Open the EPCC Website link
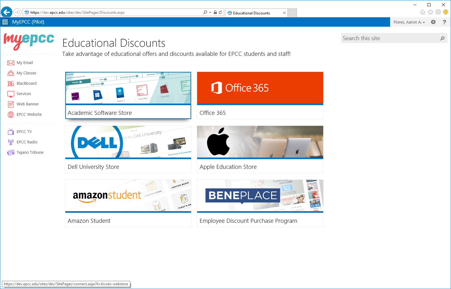 coord(29,115)
